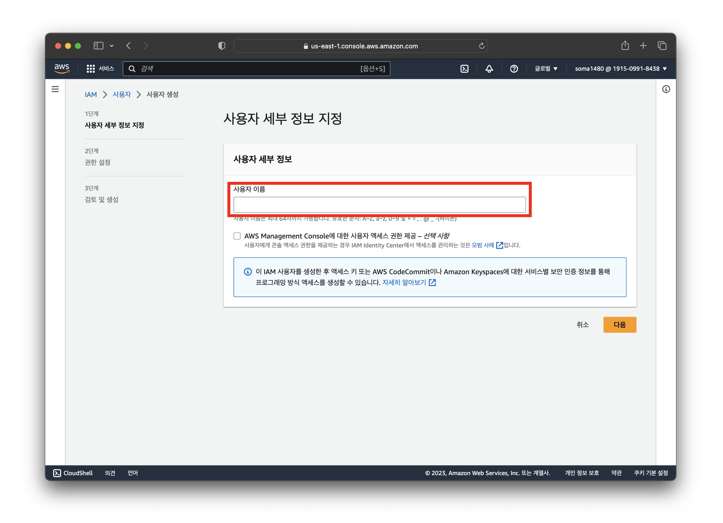
Task: Open CloudShell icon in top navigation bar
Action: click(x=464, y=69)
